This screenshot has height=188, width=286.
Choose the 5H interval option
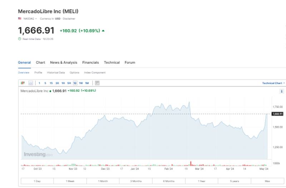point(69,83)
